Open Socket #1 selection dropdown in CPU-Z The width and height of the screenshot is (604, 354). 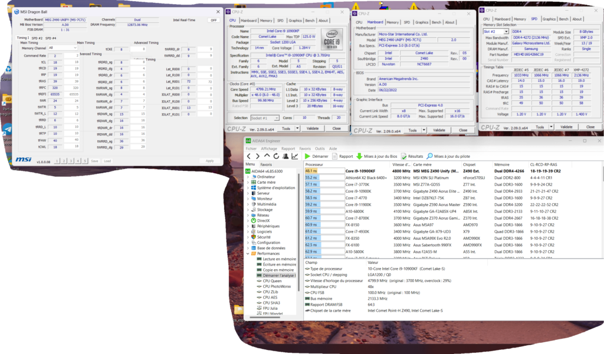[265, 118]
